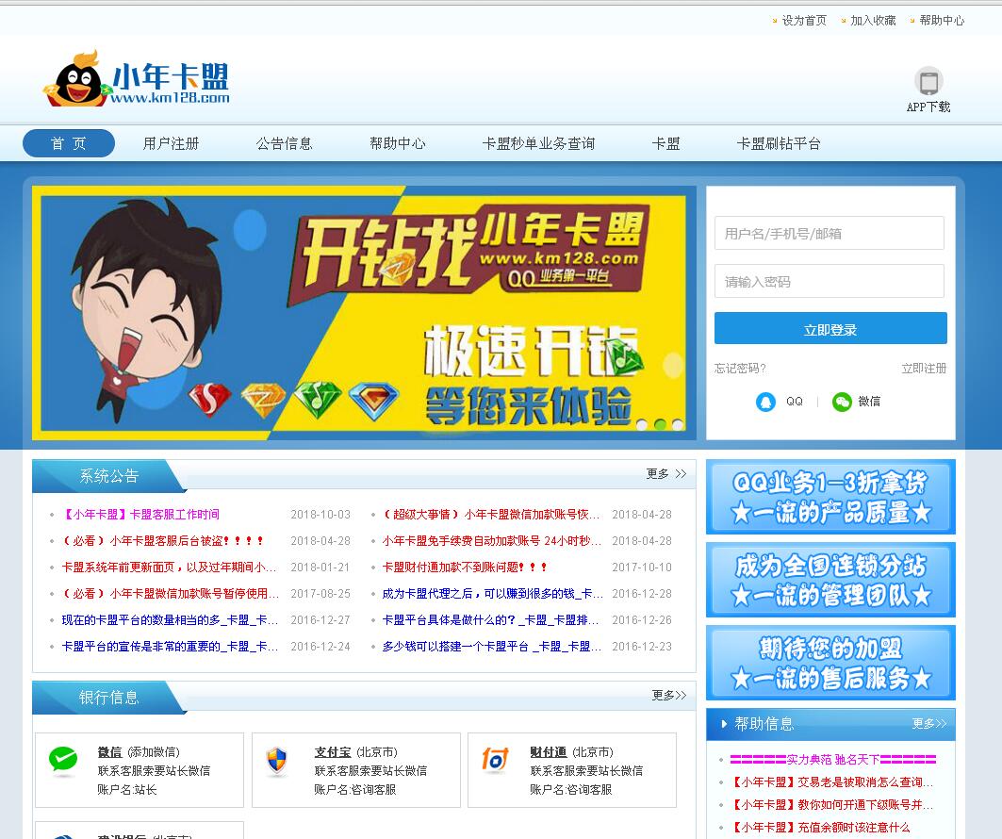The height and width of the screenshot is (839, 1002).
Task: Open the 卡盟 nav item
Action: (x=665, y=143)
